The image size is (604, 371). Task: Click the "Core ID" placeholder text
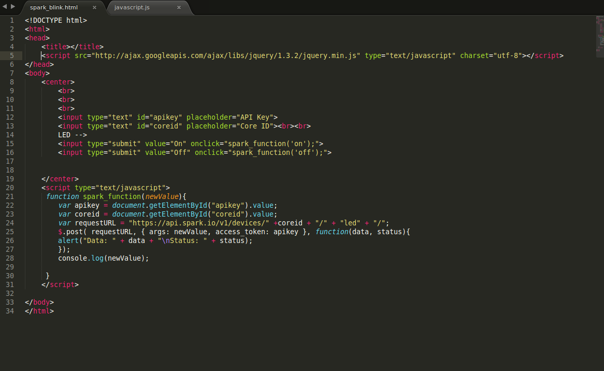pos(255,126)
